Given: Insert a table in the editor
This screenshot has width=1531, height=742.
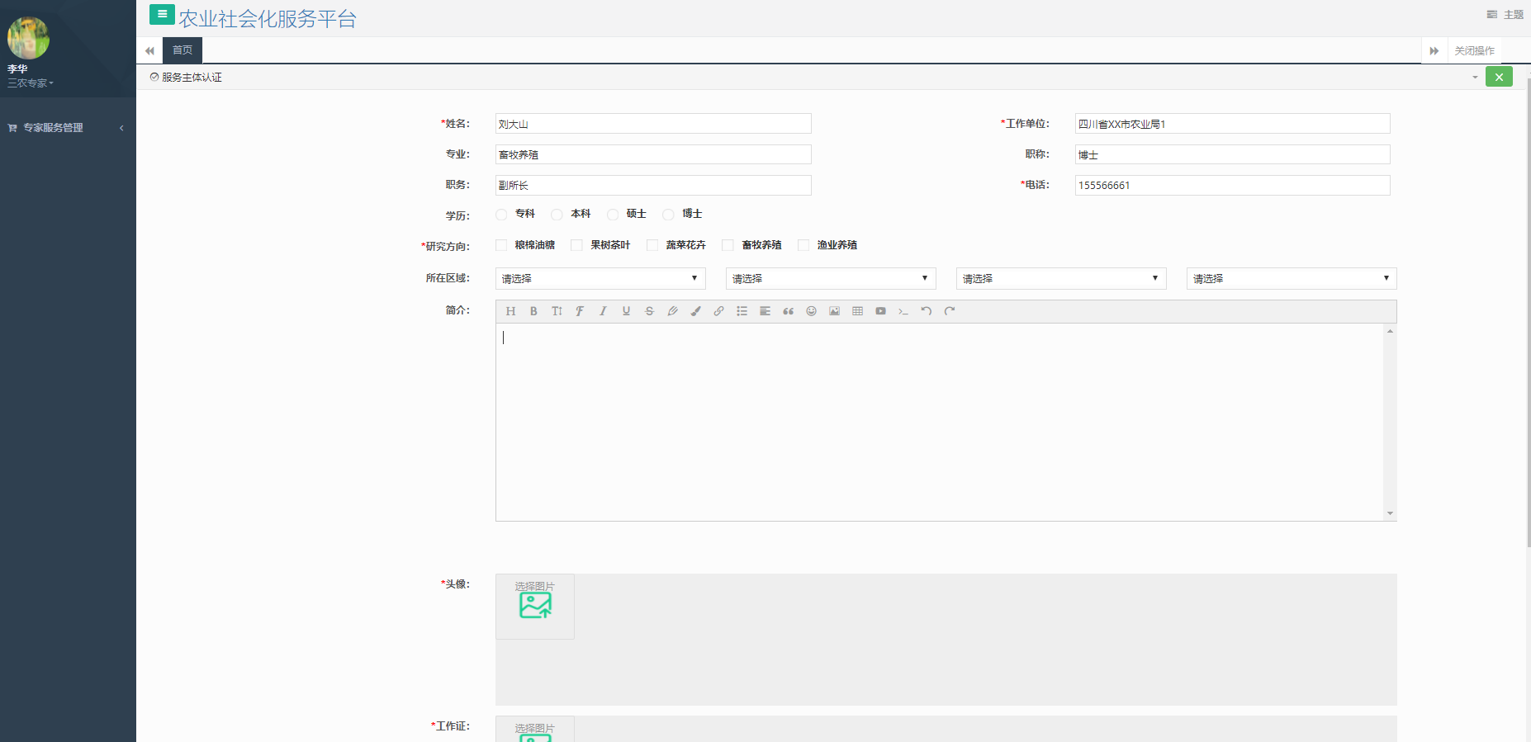Looking at the screenshot, I should (x=857, y=311).
